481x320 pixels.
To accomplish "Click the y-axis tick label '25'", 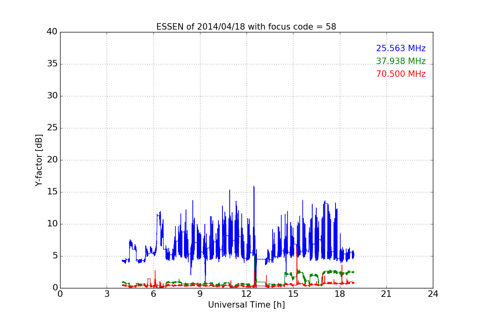I will [52, 128].
